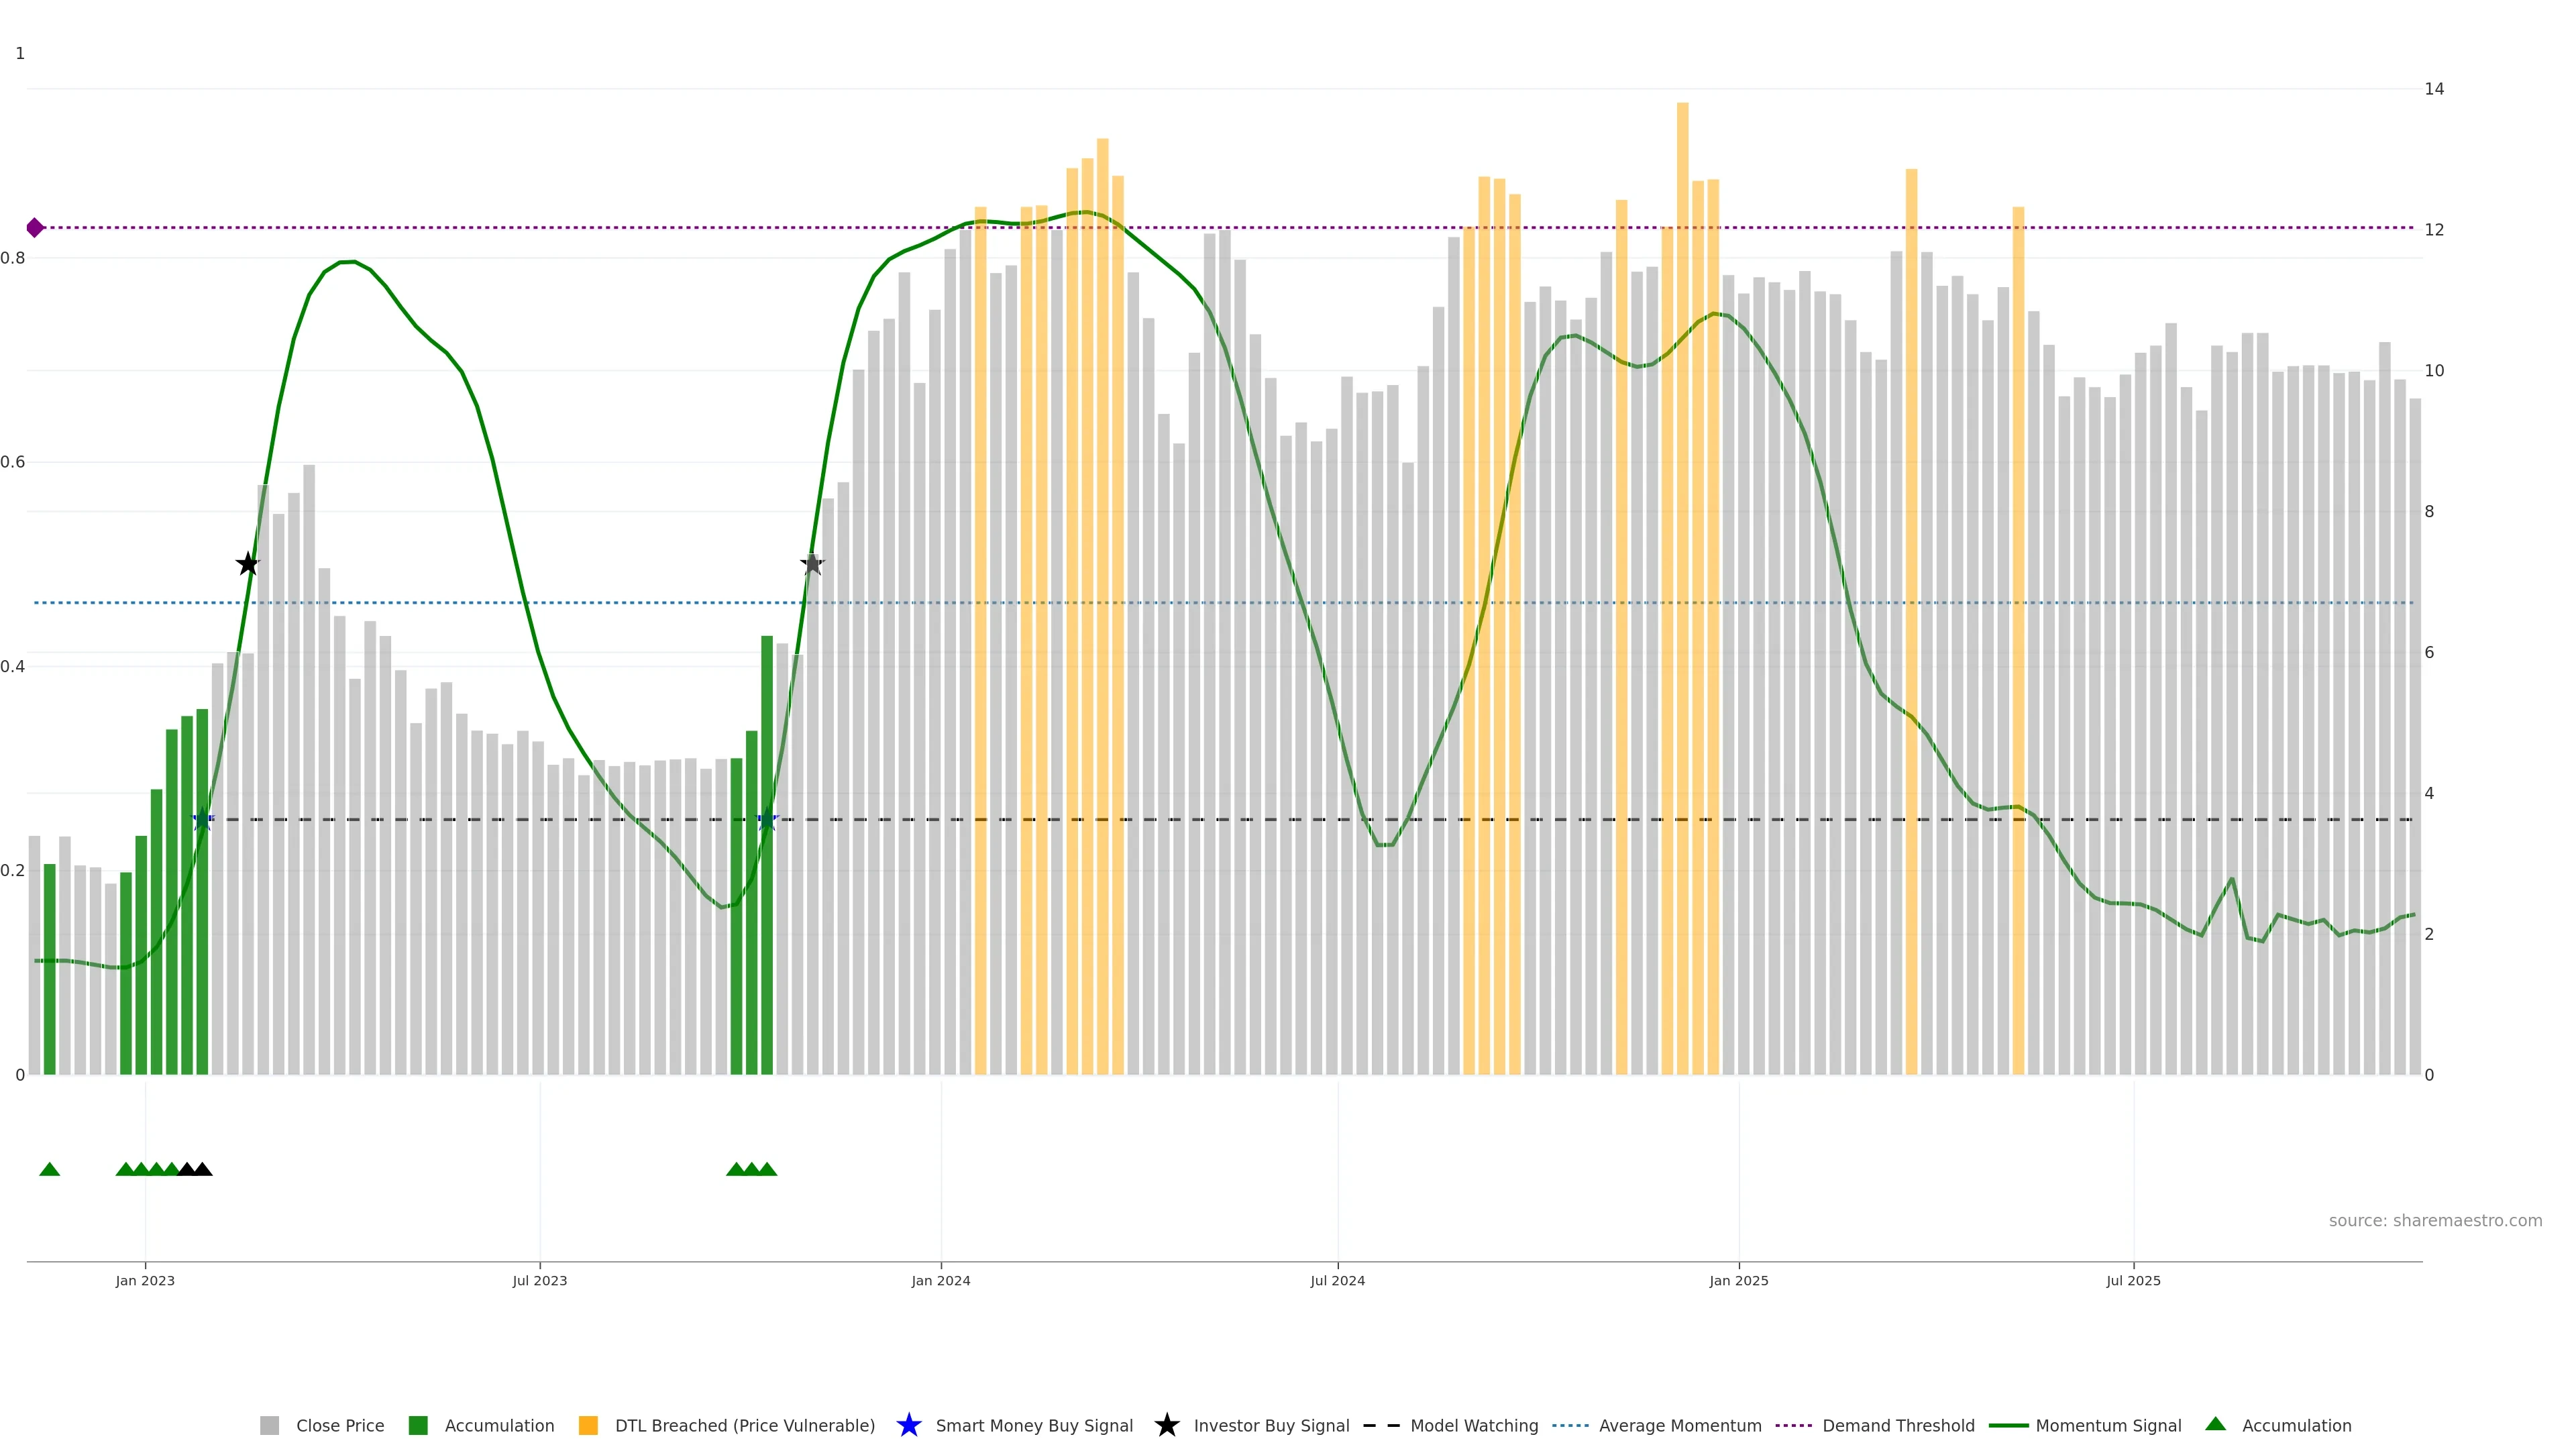Toggle DTL Breached (Price Vulnerable) legend entry
2576x1449 pixels.
click(744, 1425)
